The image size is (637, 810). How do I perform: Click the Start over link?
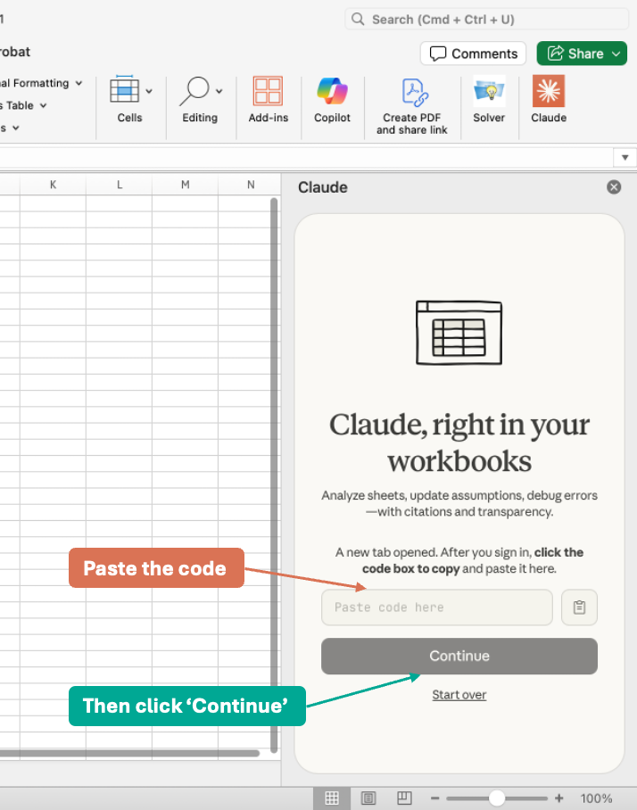(x=459, y=694)
